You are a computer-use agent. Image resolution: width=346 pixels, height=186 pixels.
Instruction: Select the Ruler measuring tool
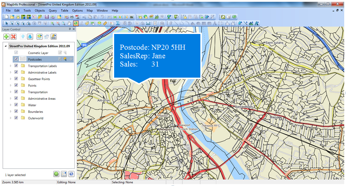(105, 23)
